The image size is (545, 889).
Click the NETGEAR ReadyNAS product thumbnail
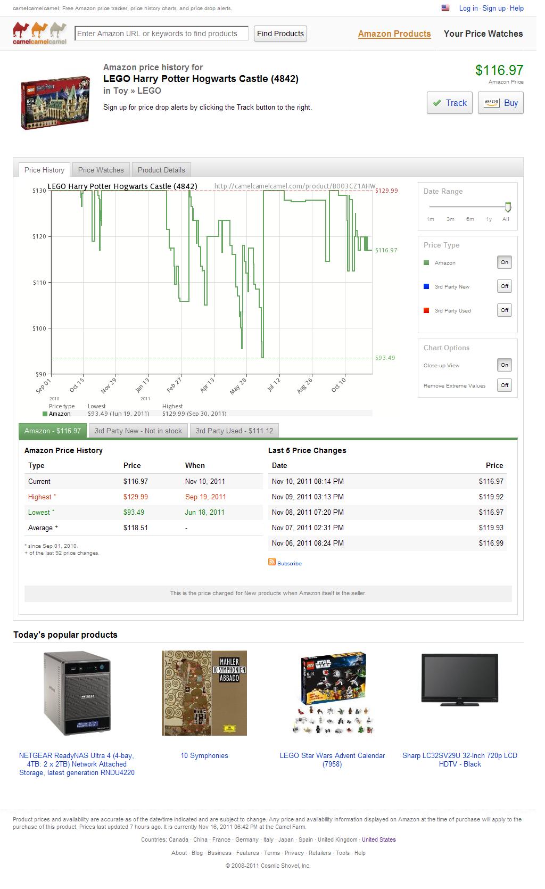tap(77, 694)
